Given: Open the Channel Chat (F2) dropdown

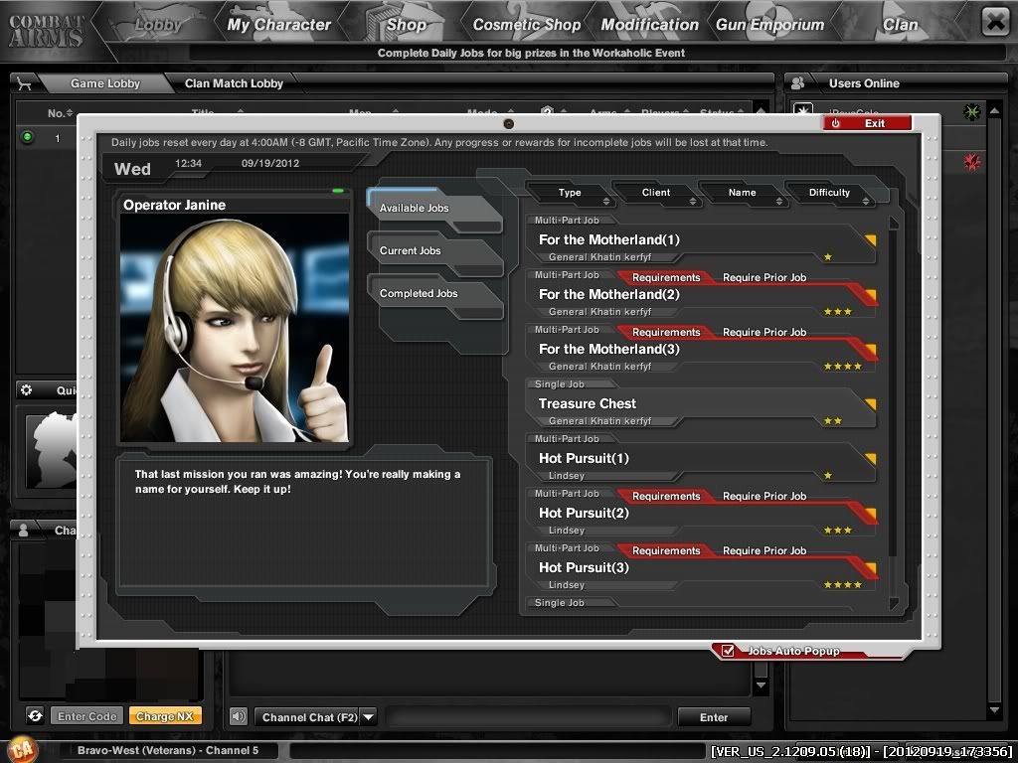Looking at the screenshot, I should pyautogui.click(x=368, y=716).
